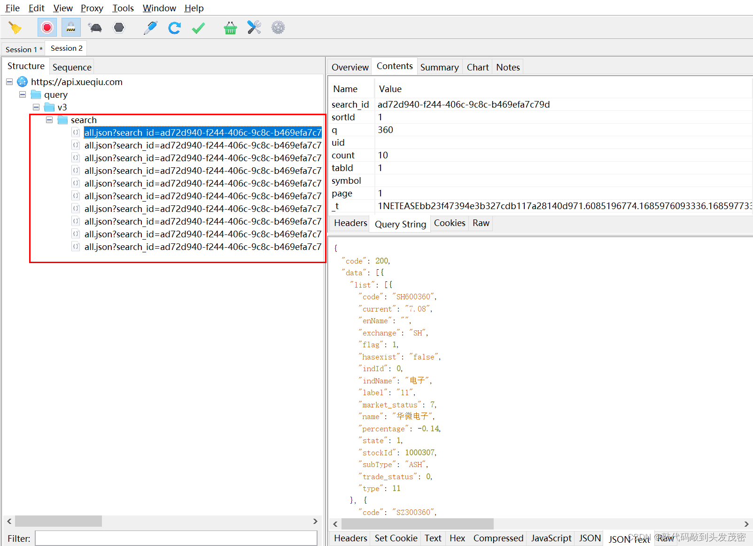The width and height of the screenshot is (753, 546).
Task: Click the blue repeat request icon
Action: click(174, 28)
